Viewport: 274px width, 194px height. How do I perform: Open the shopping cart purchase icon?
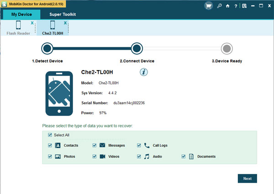pos(209,6)
